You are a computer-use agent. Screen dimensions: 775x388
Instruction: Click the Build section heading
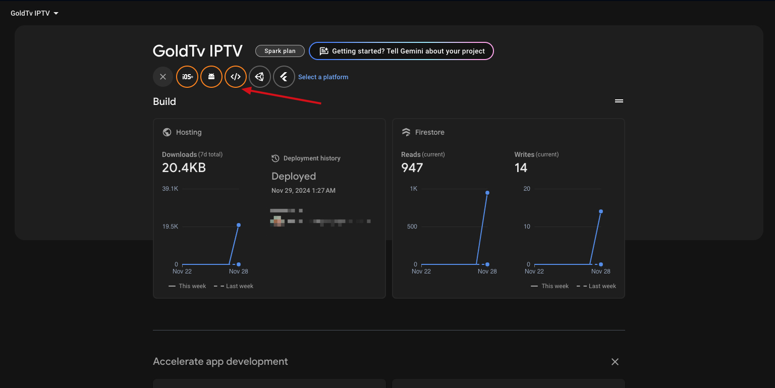(x=164, y=101)
